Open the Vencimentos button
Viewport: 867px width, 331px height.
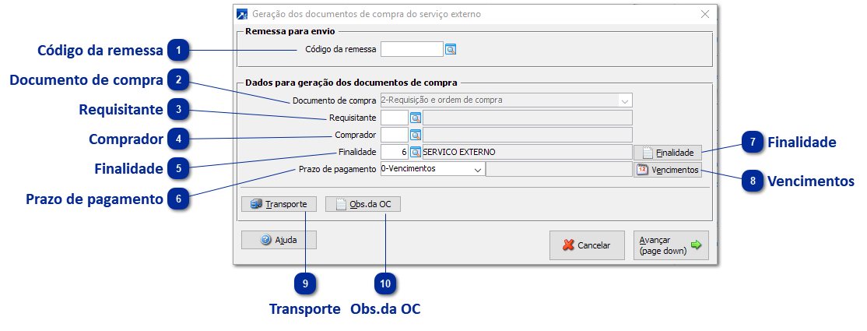[x=668, y=170]
